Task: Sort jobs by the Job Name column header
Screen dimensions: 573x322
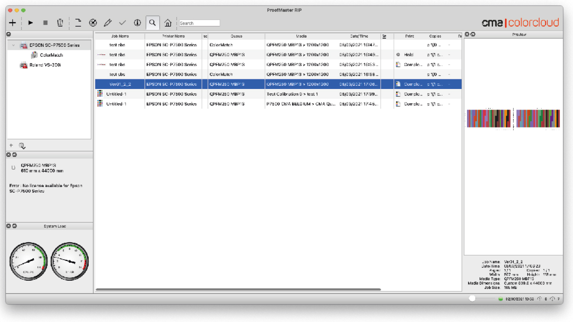Action: [x=120, y=36]
